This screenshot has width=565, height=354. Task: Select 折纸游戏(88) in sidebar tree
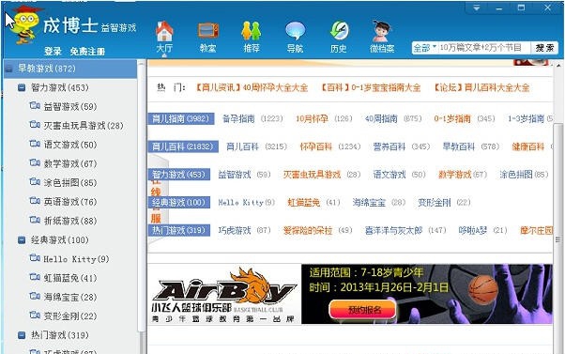click(x=70, y=221)
